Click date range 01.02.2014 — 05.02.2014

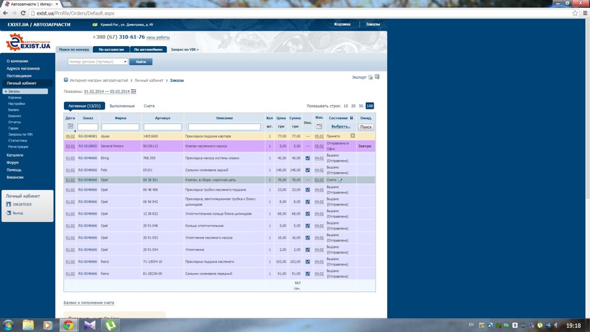click(x=107, y=92)
